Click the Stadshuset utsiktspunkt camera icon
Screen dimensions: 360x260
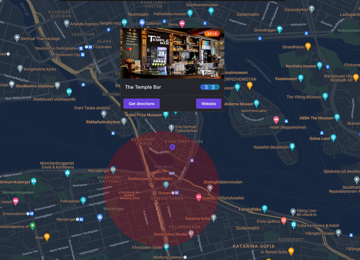(69, 92)
